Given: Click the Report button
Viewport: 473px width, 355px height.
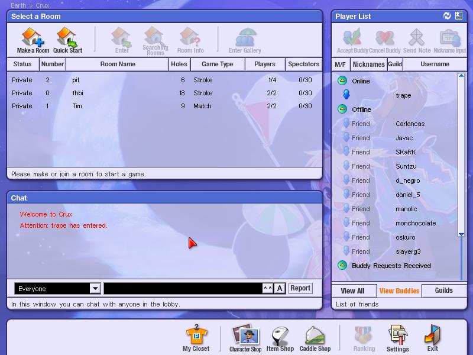Looking at the screenshot, I should point(300,288).
